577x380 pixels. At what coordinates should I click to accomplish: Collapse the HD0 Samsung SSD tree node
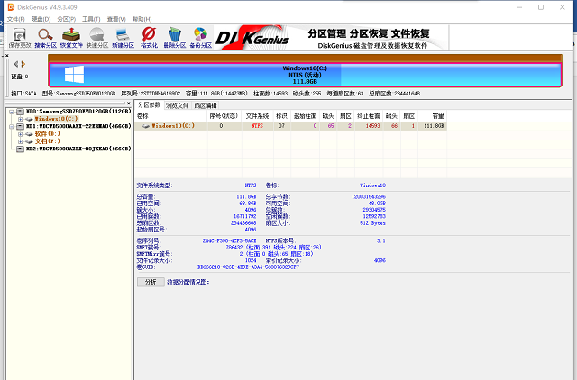[x=12, y=112]
